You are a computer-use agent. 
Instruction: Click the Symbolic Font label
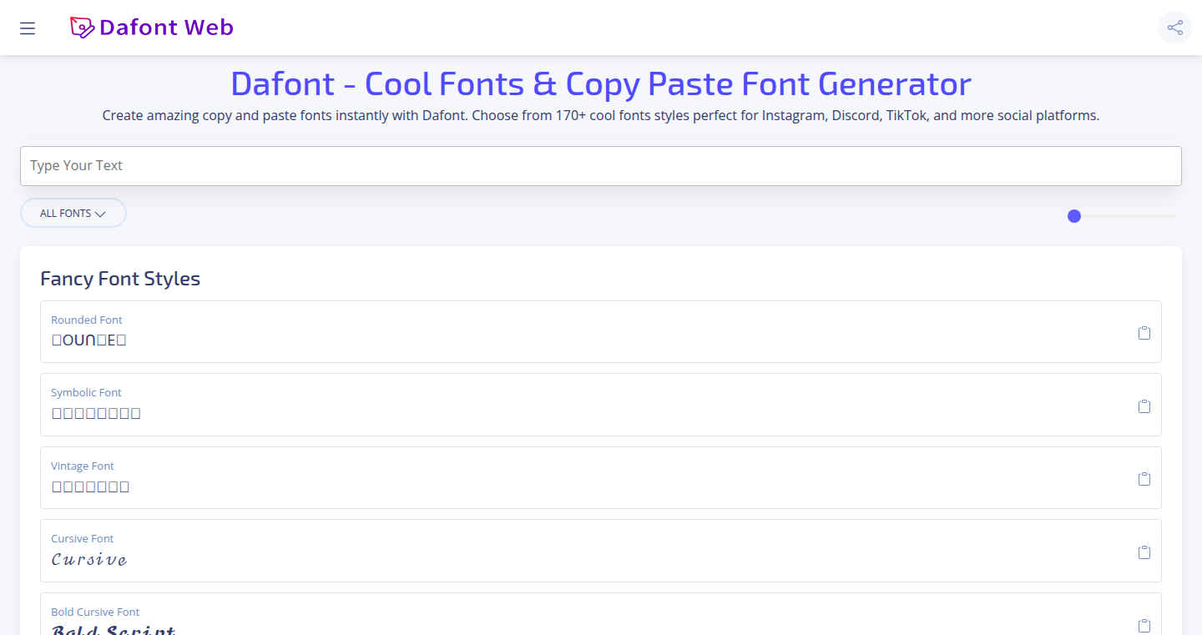tap(87, 392)
